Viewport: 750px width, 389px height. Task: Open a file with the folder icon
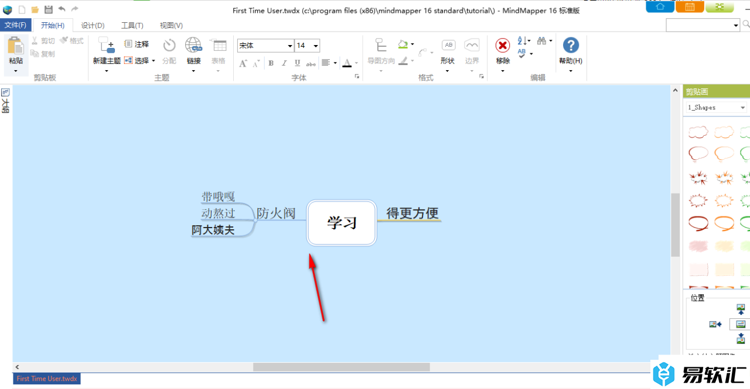35,9
